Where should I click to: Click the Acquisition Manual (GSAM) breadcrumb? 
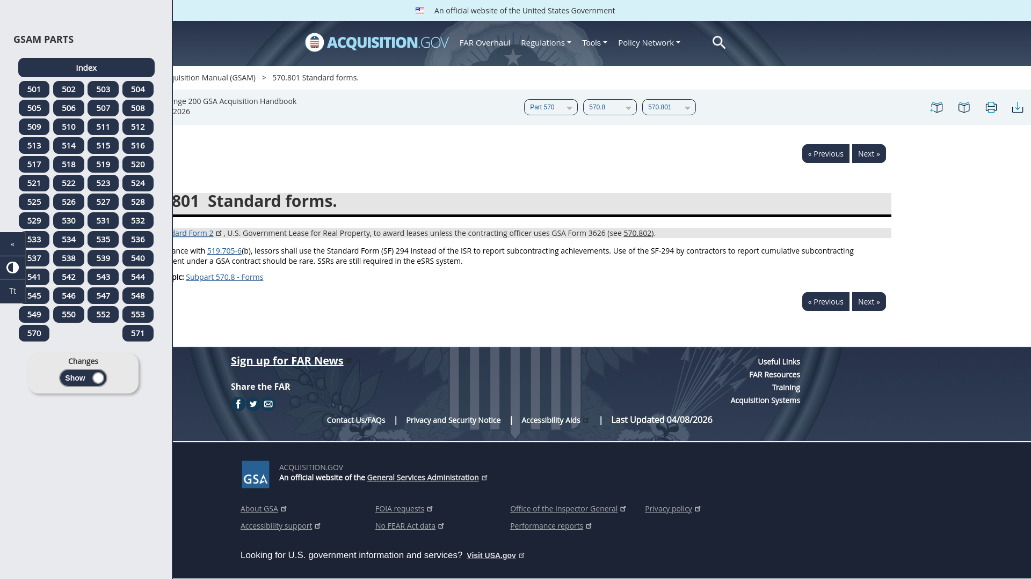[214, 78]
